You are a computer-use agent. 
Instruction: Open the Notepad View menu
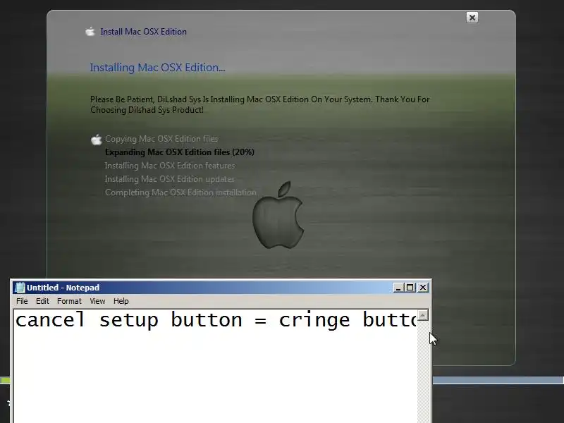[97, 301]
